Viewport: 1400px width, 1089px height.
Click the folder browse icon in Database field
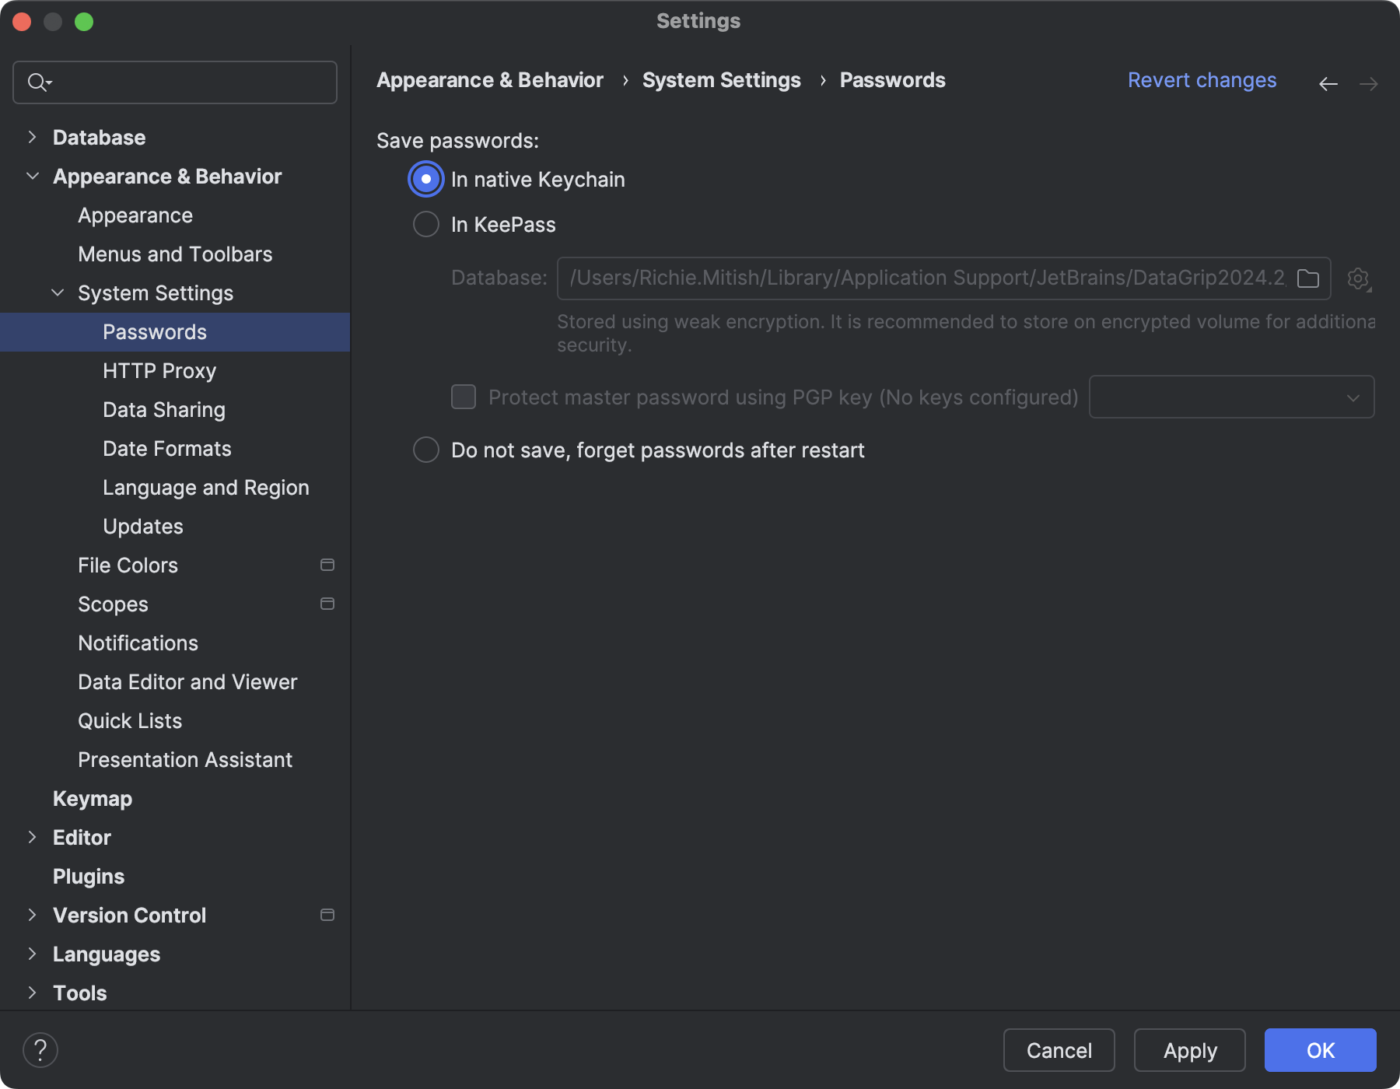pos(1308,278)
